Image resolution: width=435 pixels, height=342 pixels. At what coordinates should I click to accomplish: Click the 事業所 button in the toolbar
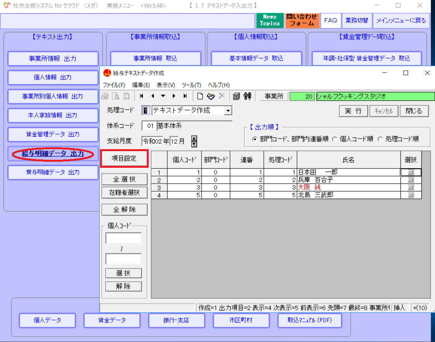tap(274, 96)
